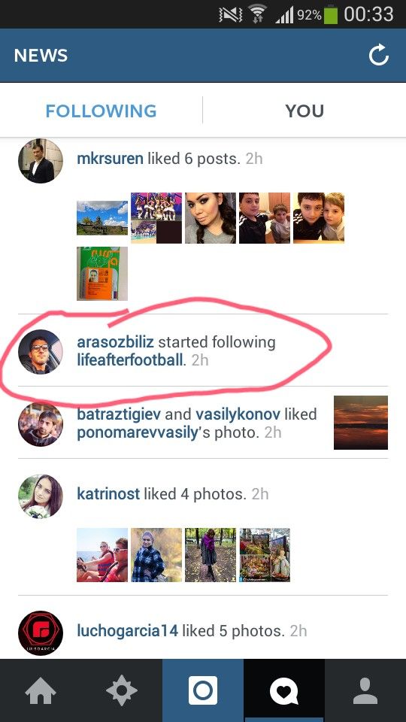Open the mkrsuren username link
The height and width of the screenshot is (722, 406).
coord(110,159)
